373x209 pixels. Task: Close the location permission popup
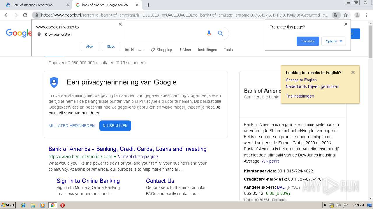click(x=120, y=24)
